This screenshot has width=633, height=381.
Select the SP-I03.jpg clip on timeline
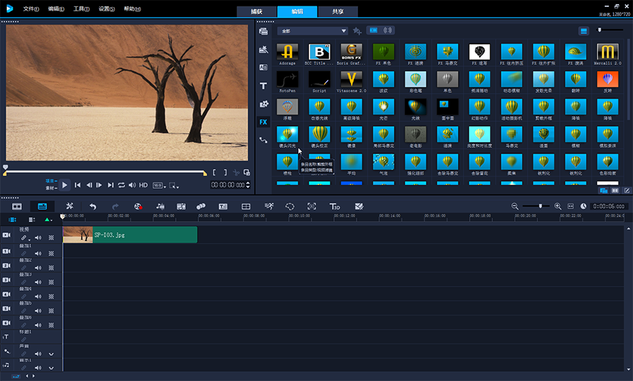130,235
